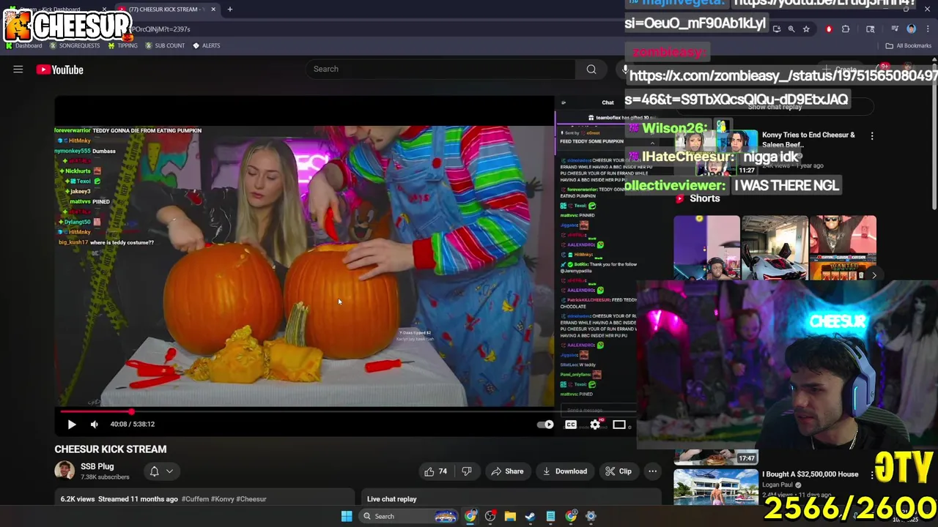
Task: Open notification bell dropdown for SSB Plug
Action: point(160,471)
